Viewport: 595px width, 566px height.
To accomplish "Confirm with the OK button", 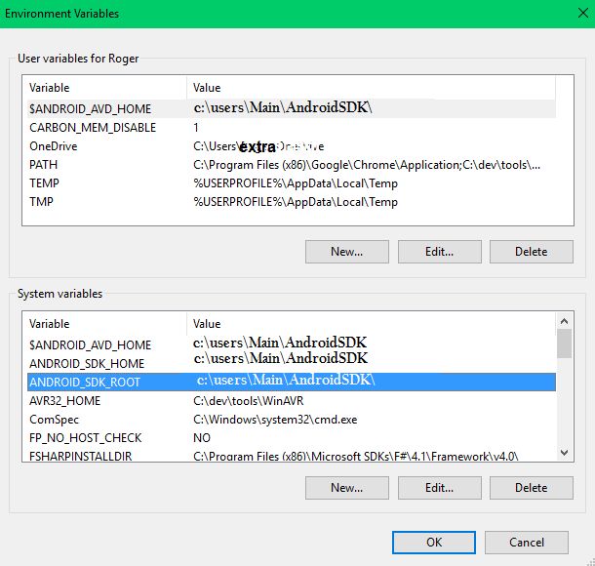I will (434, 543).
